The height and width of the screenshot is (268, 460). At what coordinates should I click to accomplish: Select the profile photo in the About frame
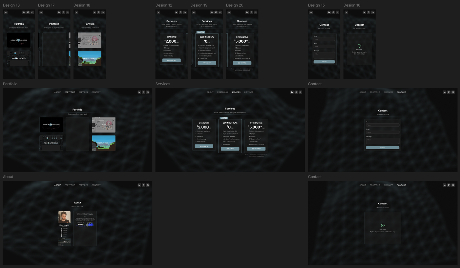click(x=64, y=217)
